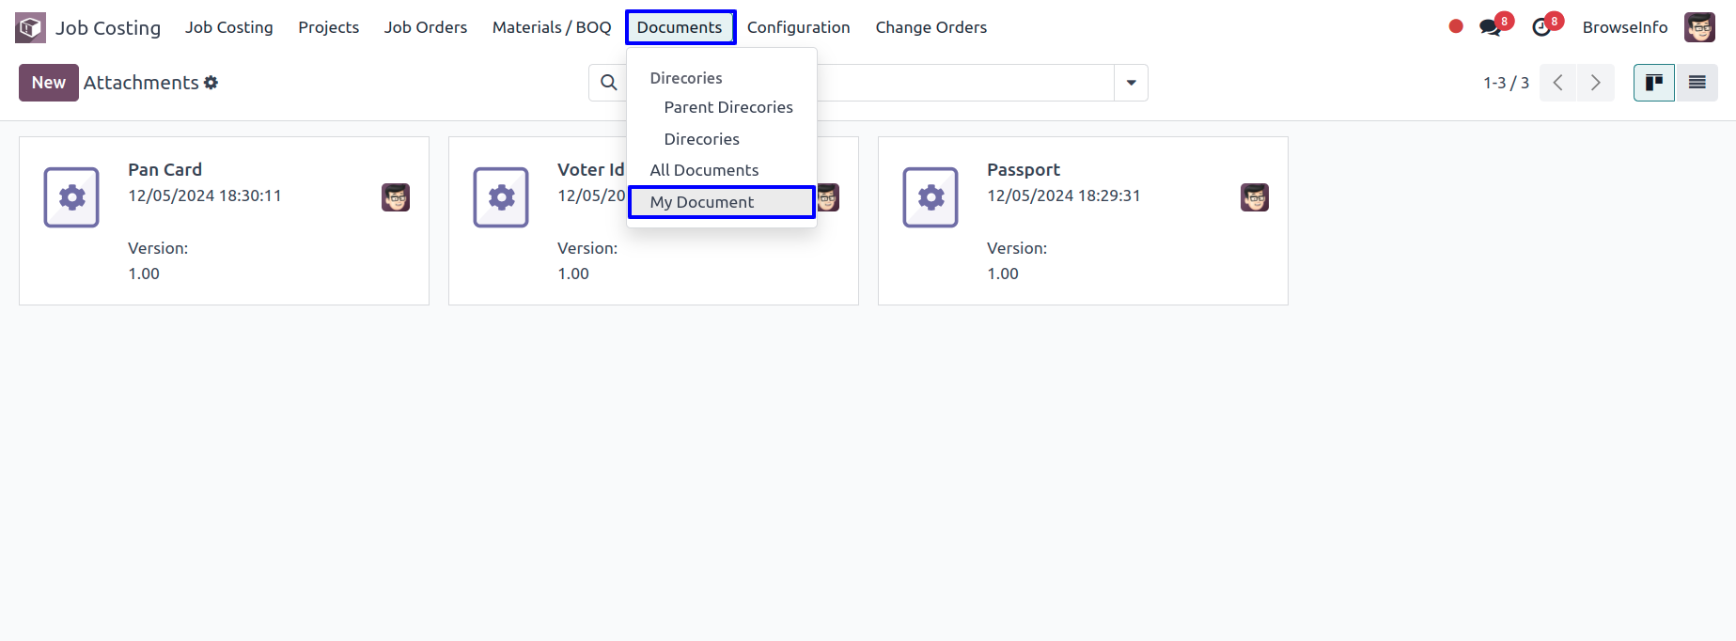Open the Attachments settings gear icon
This screenshot has width=1736, height=641.
tap(211, 83)
